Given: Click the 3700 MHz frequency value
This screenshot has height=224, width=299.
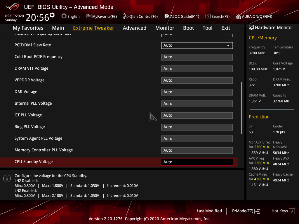Looking at the screenshot, I should (256, 53).
